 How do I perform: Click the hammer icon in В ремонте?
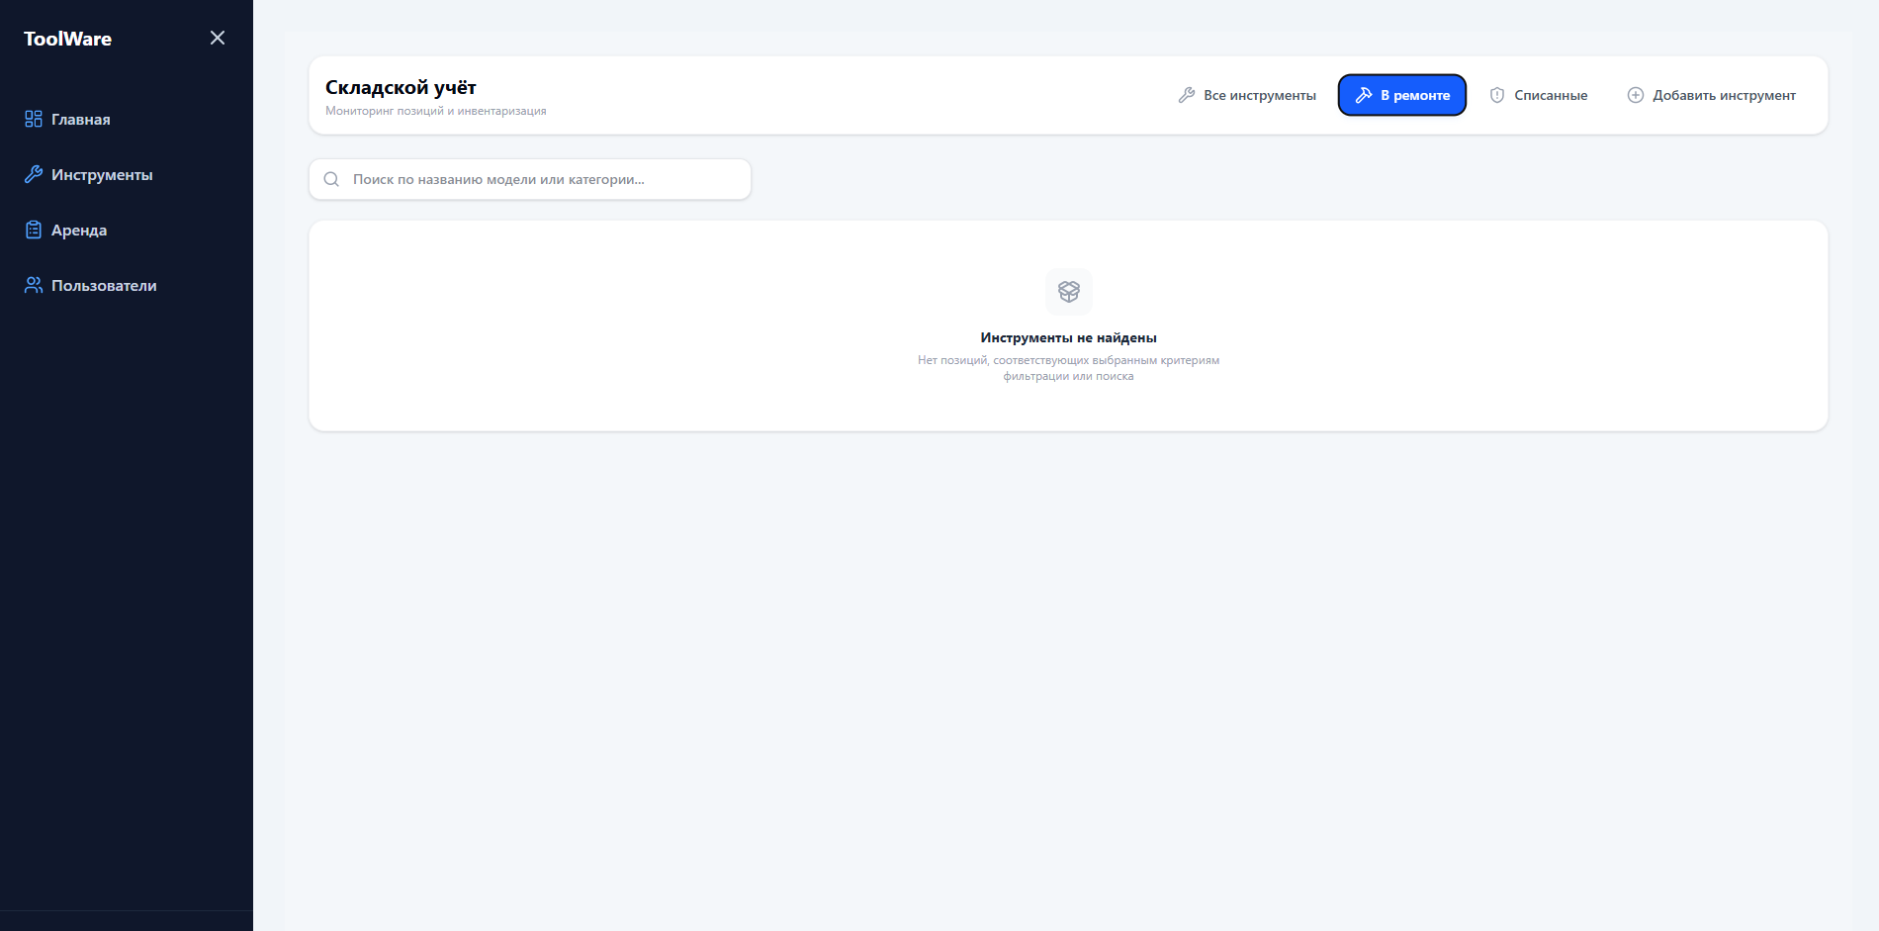click(x=1364, y=95)
